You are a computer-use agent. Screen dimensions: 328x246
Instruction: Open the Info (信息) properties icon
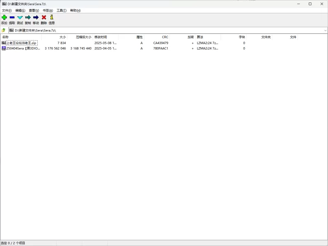[x=52, y=18]
